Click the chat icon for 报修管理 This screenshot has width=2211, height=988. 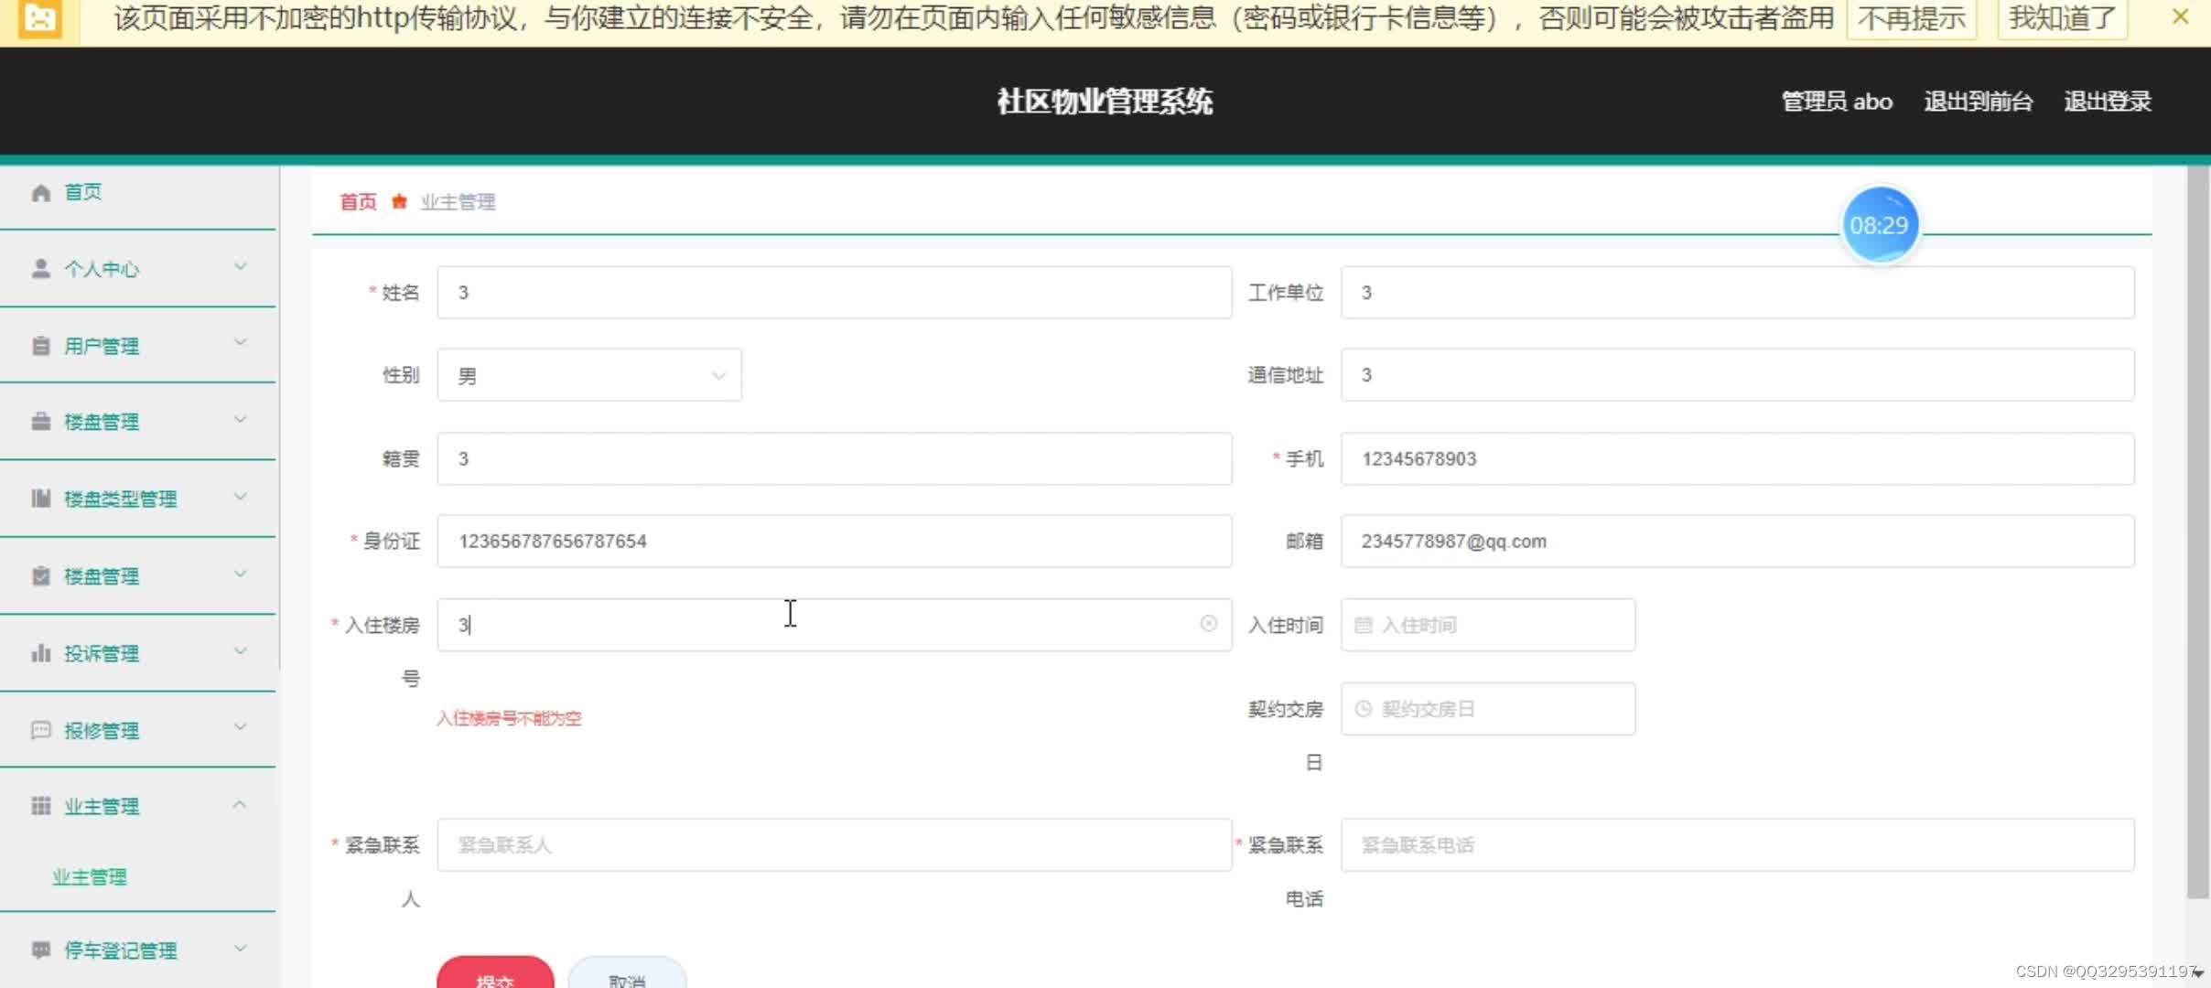(40, 730)
